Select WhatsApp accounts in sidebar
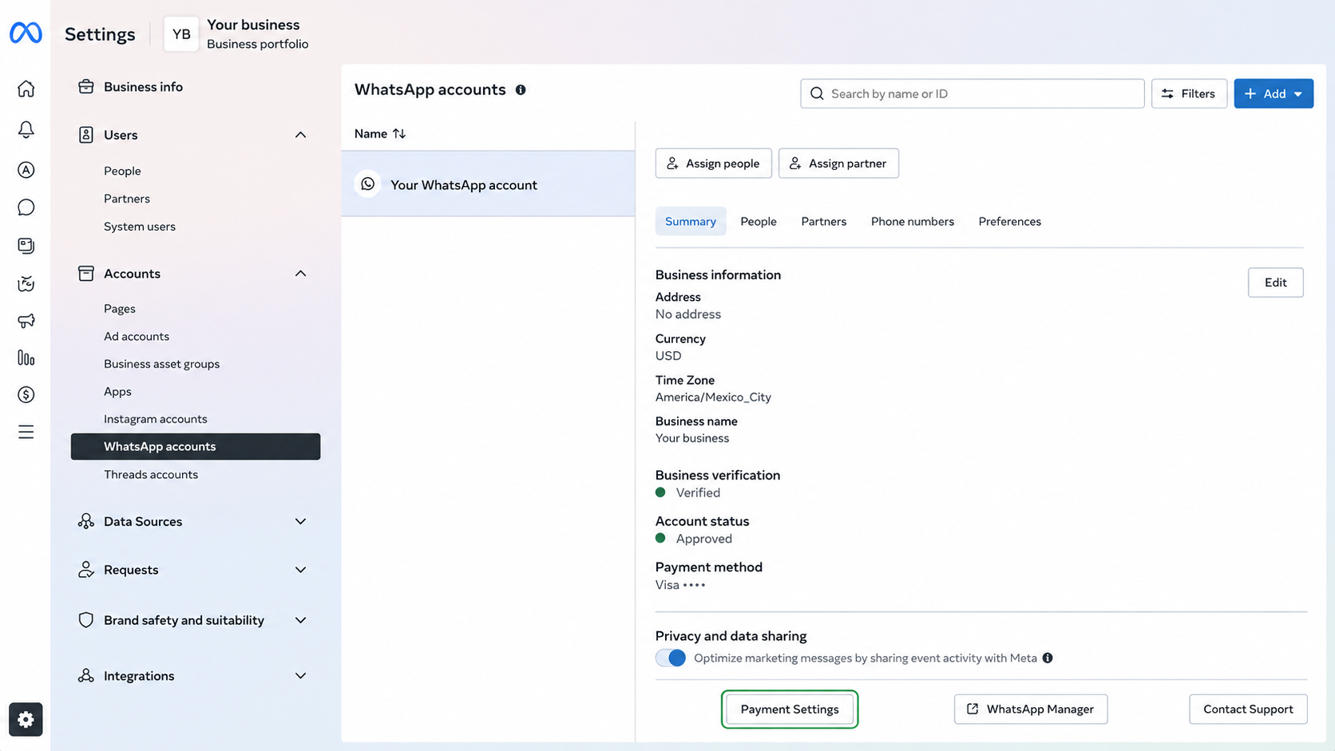Image resolution: width=1335 pixels, height=751 pixels. click(x=196, y=447)
